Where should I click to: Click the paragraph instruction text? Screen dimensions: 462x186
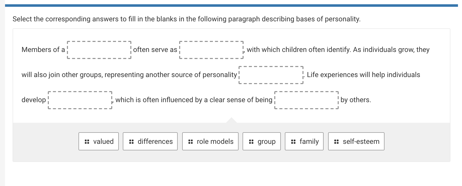[186, 19]
